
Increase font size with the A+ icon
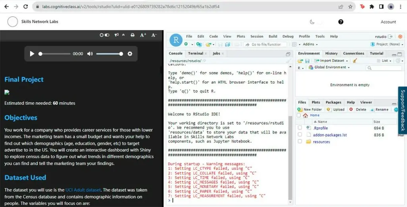pos(143,35)
